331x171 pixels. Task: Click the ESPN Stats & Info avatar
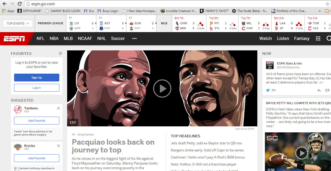pyautogui.click(x=270, y=65)
